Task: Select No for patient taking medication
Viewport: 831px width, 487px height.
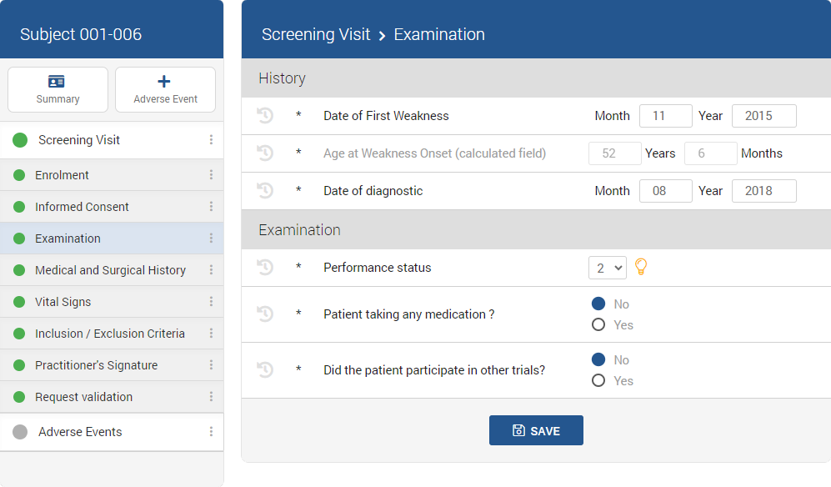Action: coord(598,304)
